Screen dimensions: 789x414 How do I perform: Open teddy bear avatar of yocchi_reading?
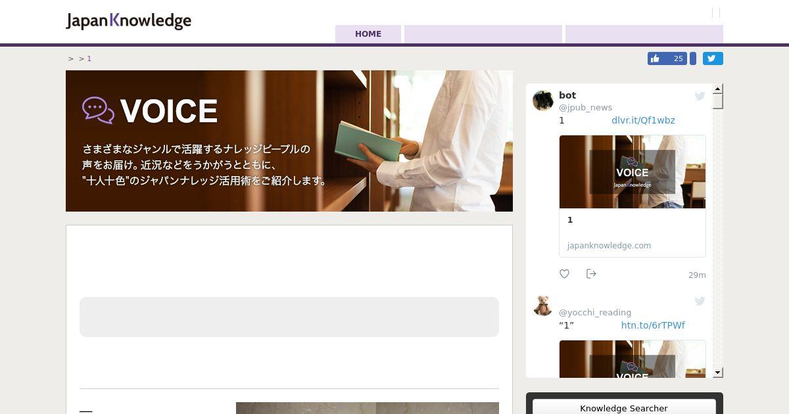pyautogui.click(x=543, y=306)
